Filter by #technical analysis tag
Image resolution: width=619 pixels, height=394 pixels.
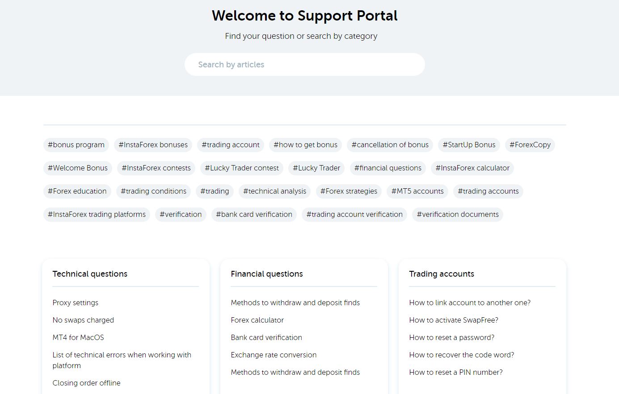click(275, 191)
